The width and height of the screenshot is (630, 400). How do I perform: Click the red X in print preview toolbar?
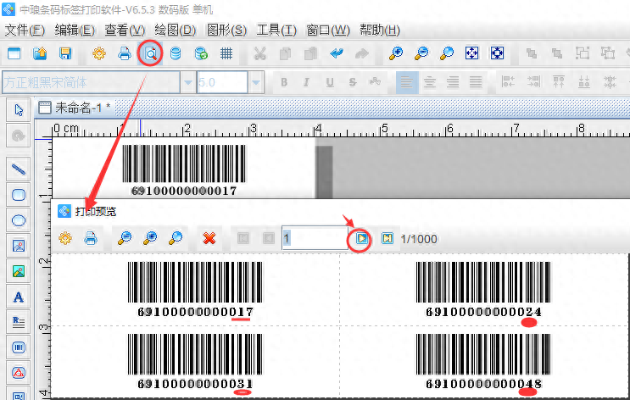[209, 239]
